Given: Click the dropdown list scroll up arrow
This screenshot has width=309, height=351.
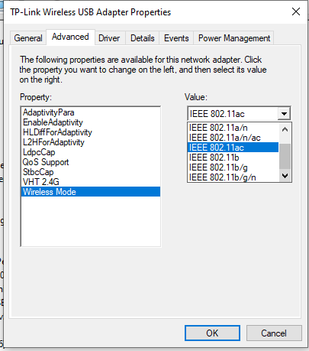Looking at the screenshot, I should point(285,129).
